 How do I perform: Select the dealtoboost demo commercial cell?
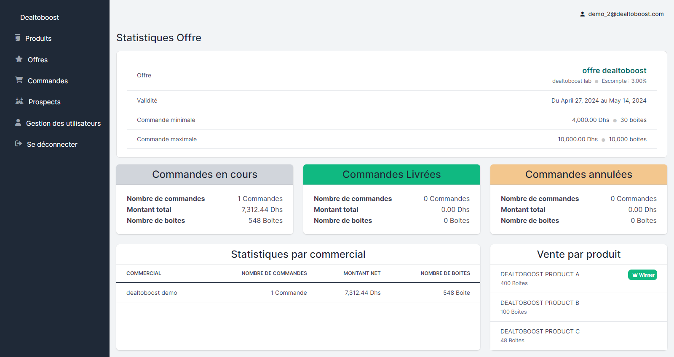click(x=152, y=293)
